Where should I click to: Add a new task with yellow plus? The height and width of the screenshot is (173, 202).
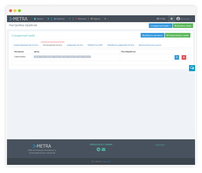[x=105, y=19]
